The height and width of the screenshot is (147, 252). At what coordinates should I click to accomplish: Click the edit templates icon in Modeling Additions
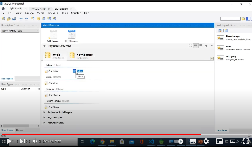tap(220, 30)
